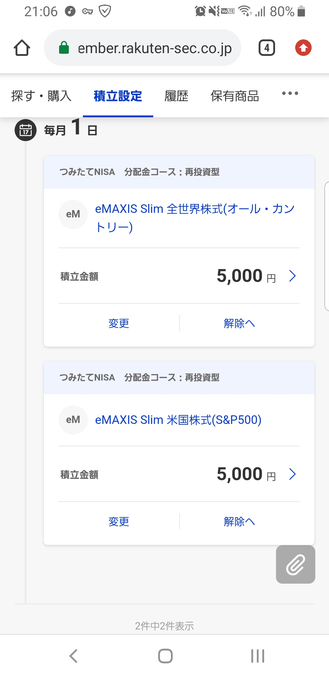Image resolution: width=329 pixels, height=678 pixels.
Task: Open eMAXIS Slim 米国株式(S&P500) link
Action: pos(178,420)
